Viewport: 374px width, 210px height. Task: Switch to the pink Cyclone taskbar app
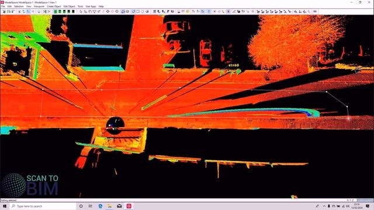click(129, 206)
